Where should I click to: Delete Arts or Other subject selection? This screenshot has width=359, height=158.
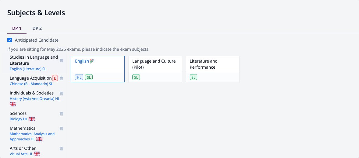pyautogui.click(x=61, y=149)
